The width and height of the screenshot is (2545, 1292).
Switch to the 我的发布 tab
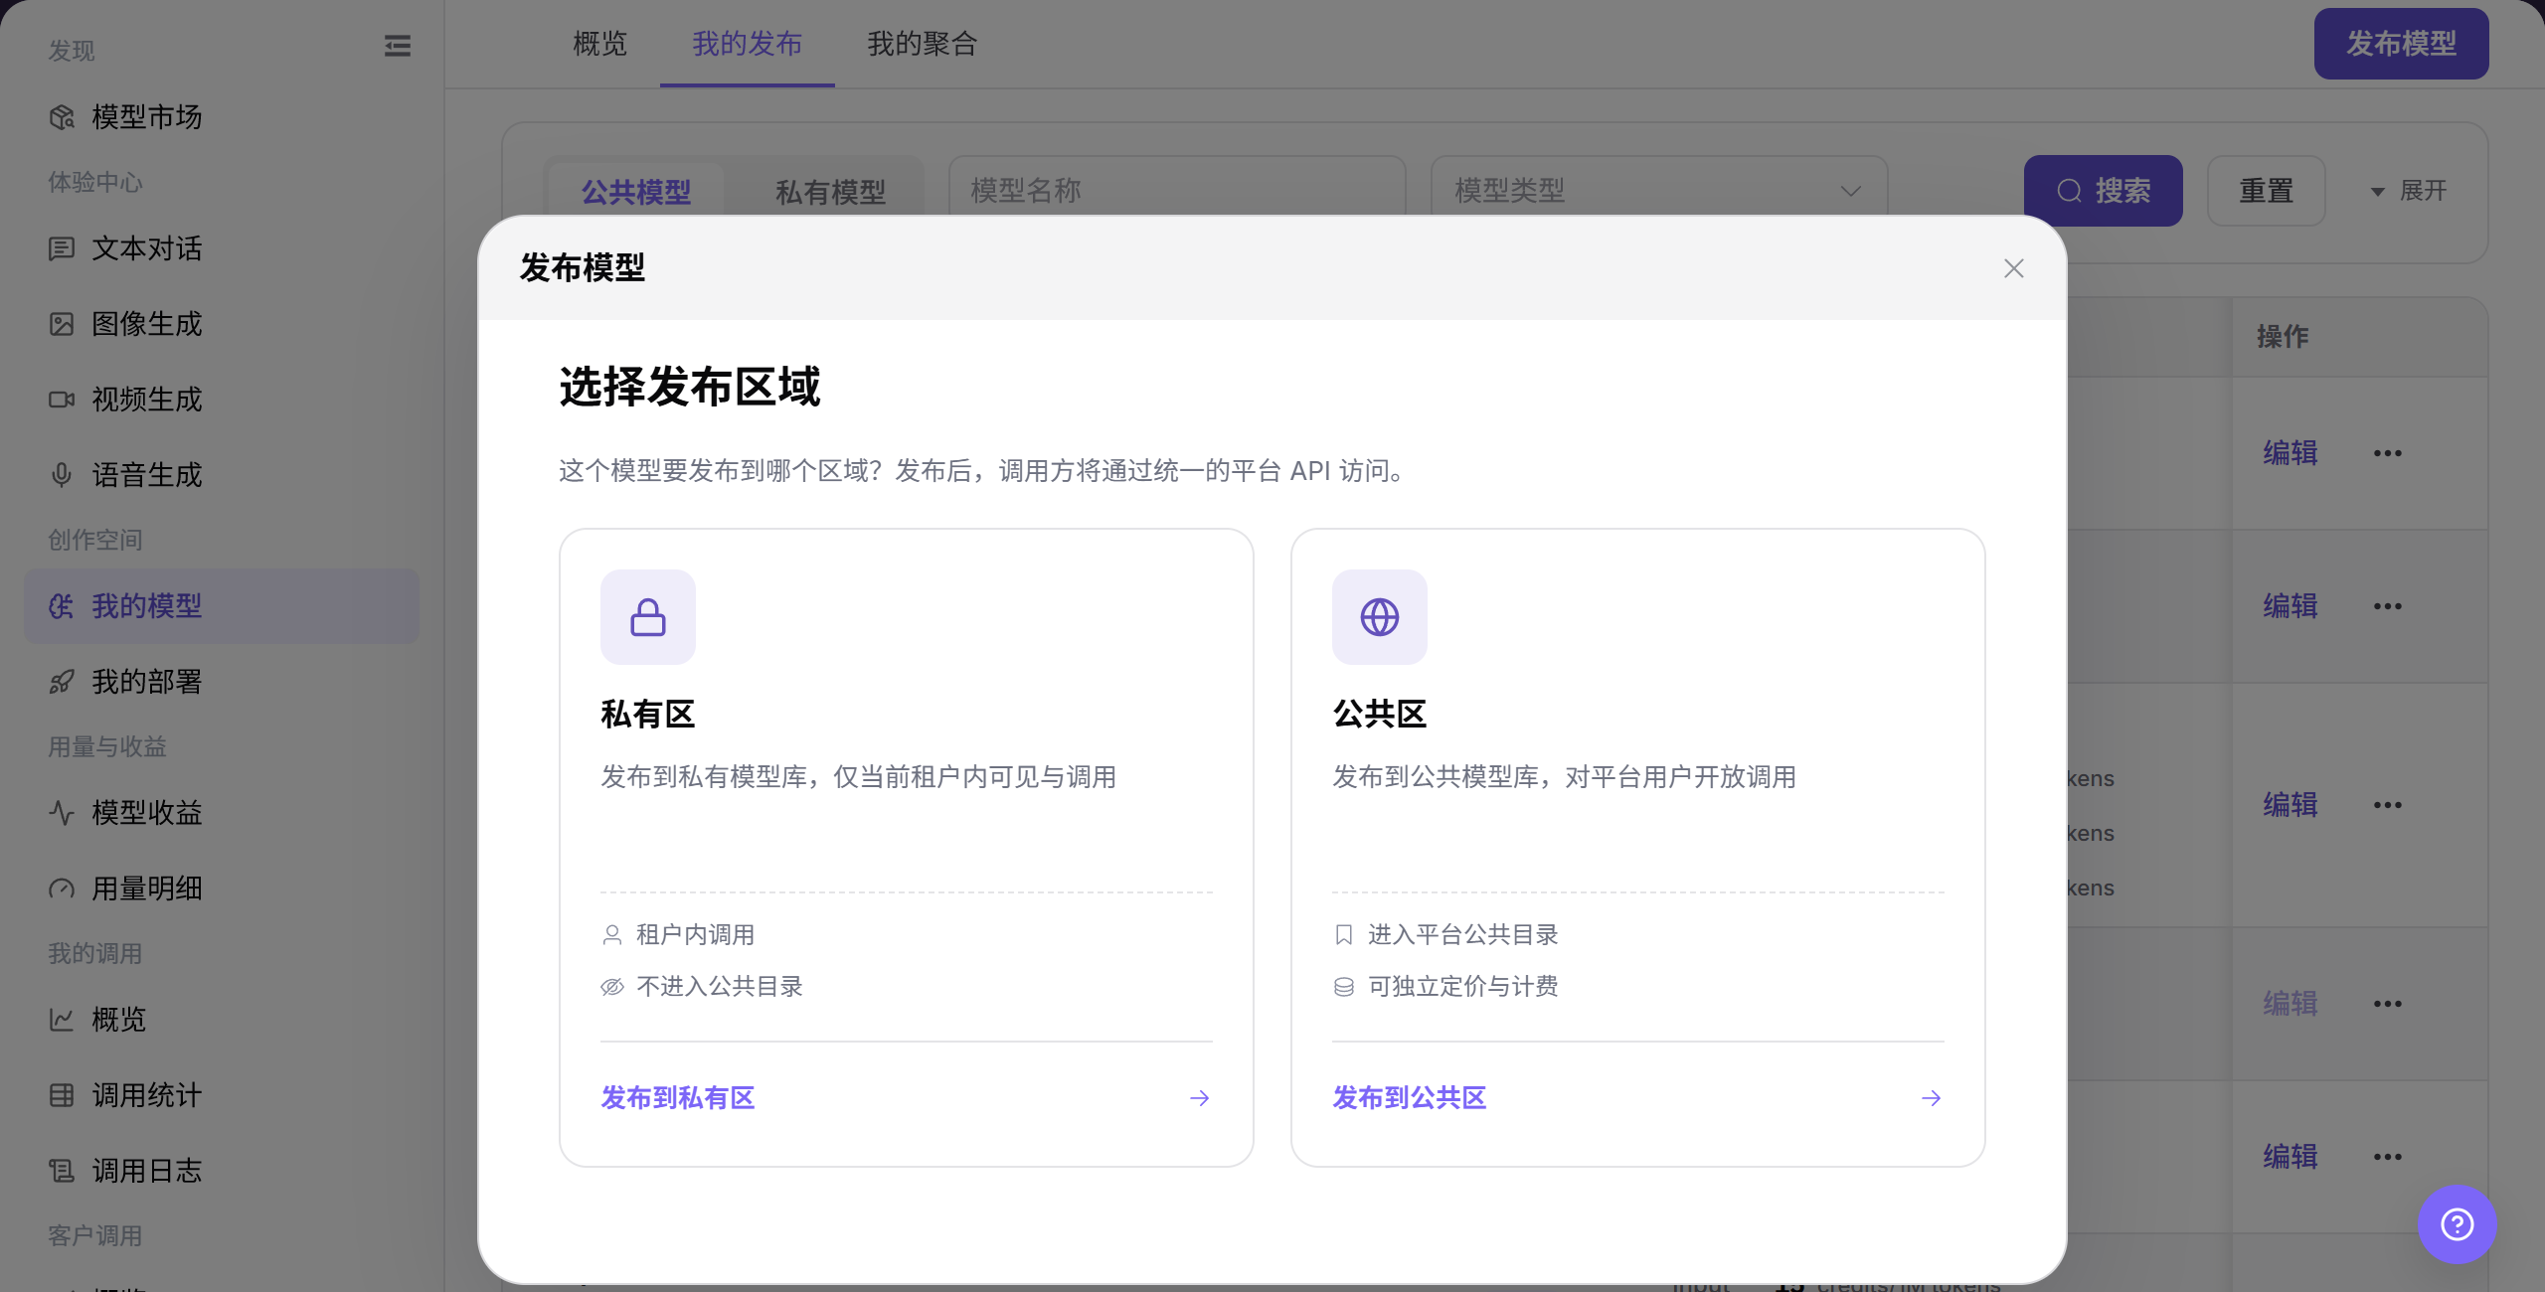pos(748,44)
